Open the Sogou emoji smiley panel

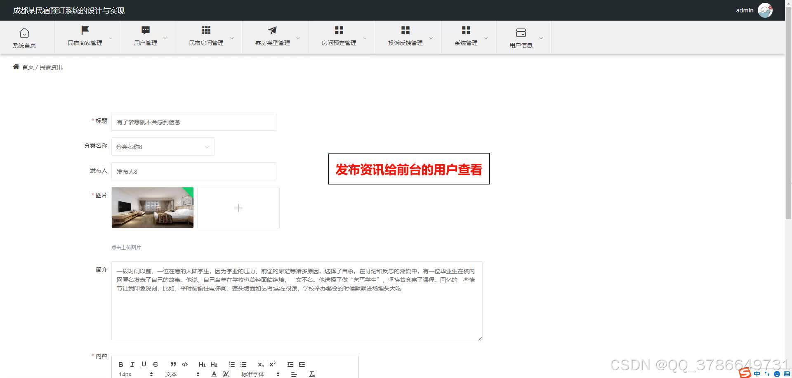[777, 374]
